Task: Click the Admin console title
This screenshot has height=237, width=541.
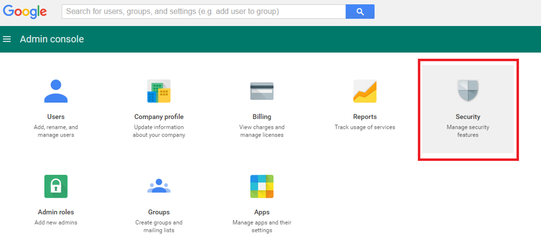Action: click(52, 39)
